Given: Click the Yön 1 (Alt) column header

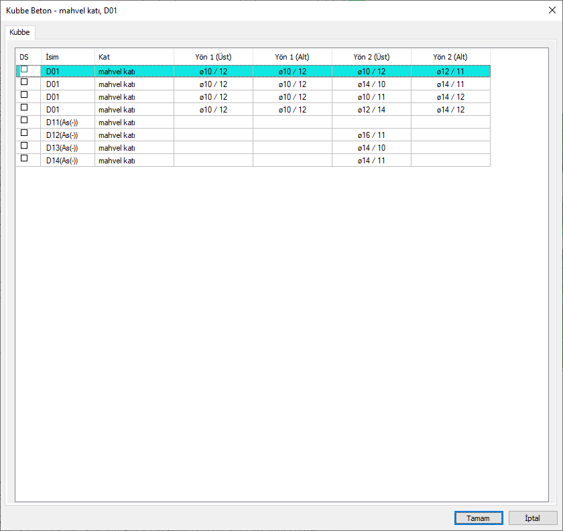Looking at the screenshot, I should pos(292,57).
